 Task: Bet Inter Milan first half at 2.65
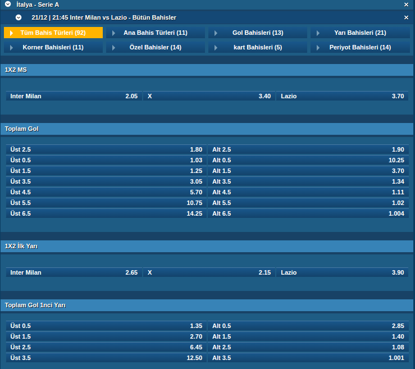[x=74, y=272]
